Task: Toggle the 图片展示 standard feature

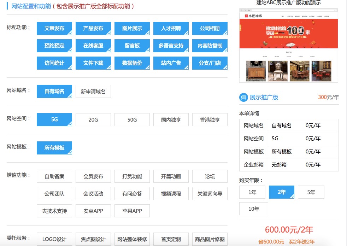Action: (132, 29)
